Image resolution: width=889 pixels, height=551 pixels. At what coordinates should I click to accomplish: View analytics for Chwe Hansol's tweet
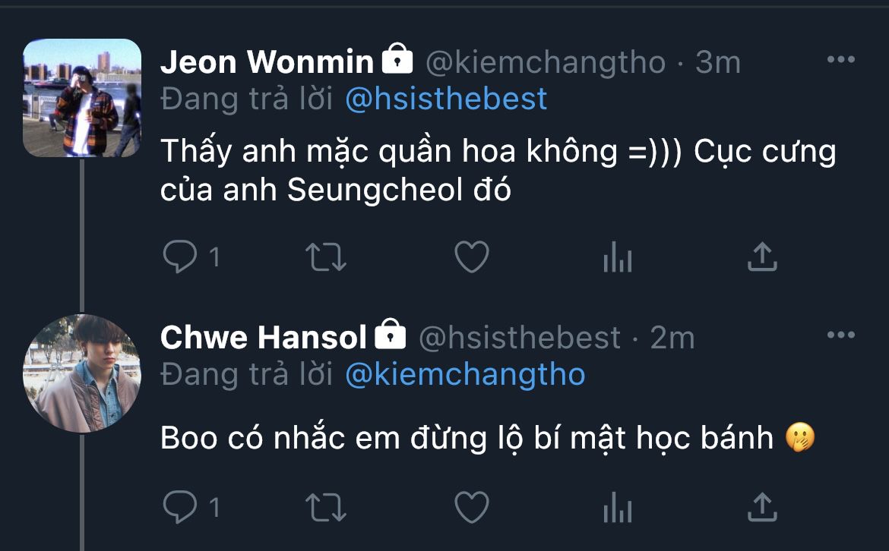(617, 508)
